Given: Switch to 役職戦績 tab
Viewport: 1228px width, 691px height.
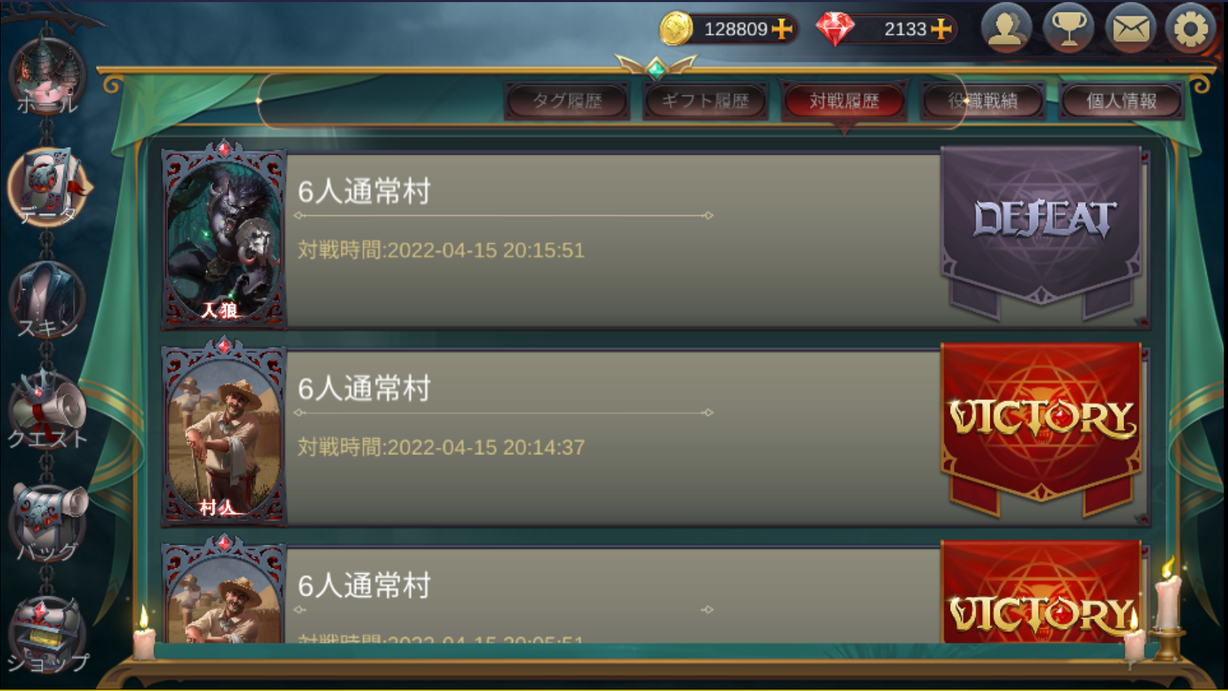Looking at the screenshot, I should [983, 101].
